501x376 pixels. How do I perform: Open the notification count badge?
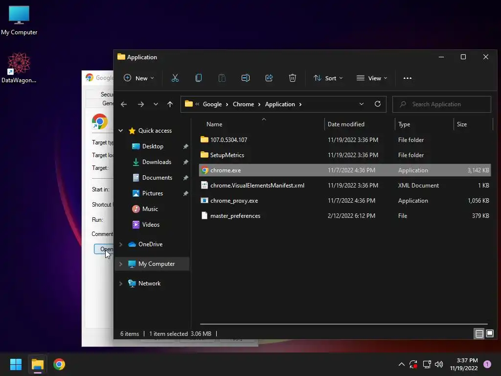[x=487, y=364]
